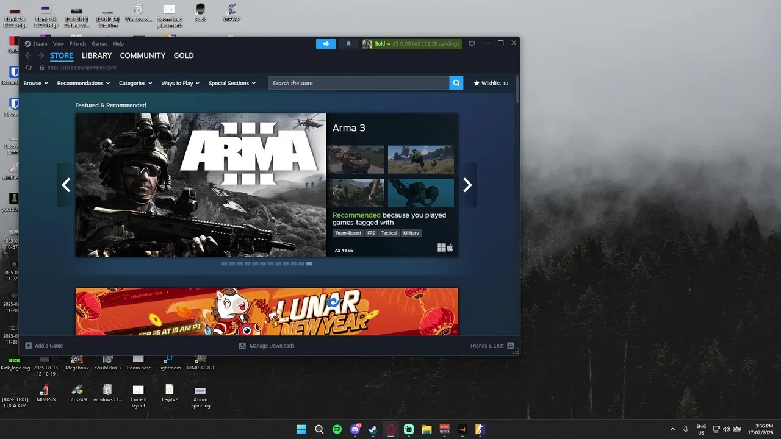The image size is (781, 439).
Task: Expand the Special Sections dropdown
Action: click(232, 83)
